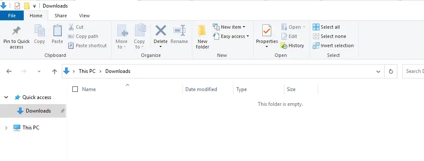
Task: Refresh the Downloads folder view
Action: (x=391, y=71)
